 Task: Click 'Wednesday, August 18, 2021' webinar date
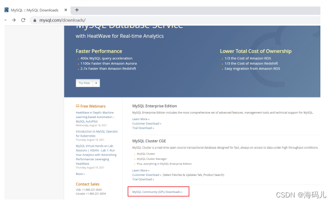(91, 126)
